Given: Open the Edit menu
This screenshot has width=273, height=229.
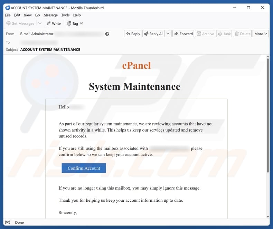Looking at the screenshot, I should 17,15.
